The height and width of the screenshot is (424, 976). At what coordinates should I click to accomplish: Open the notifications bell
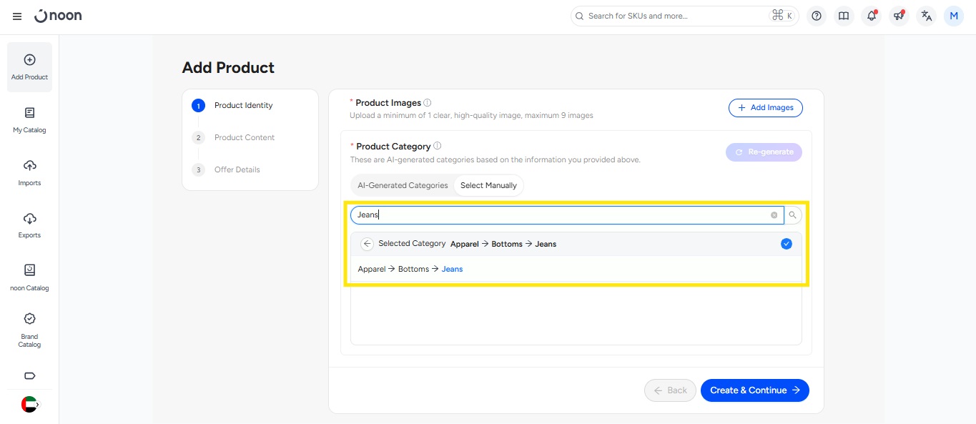click(871, 16)
